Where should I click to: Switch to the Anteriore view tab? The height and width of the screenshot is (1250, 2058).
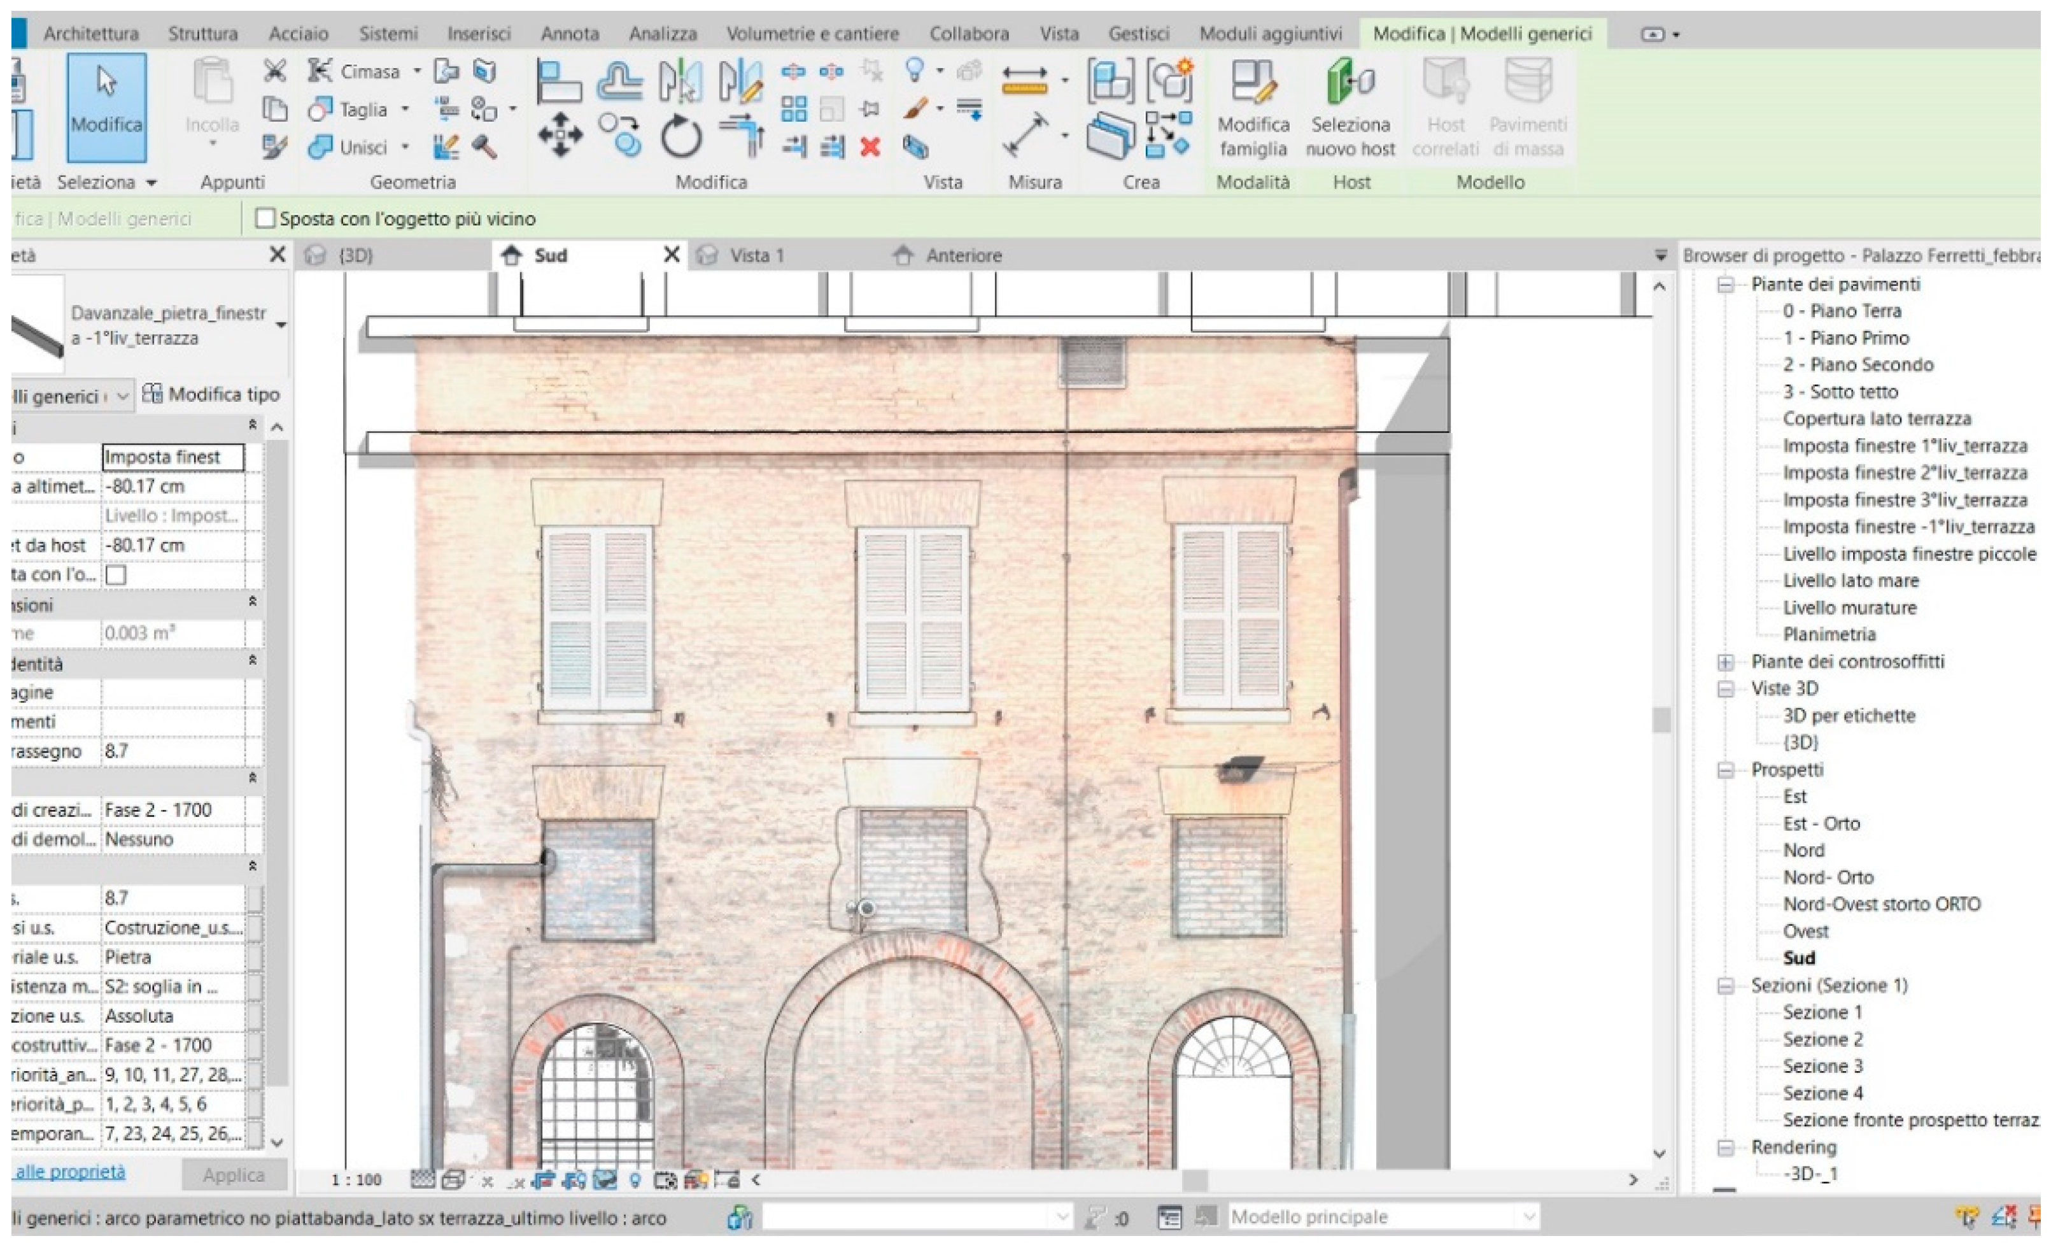click(x=963, y=256)
